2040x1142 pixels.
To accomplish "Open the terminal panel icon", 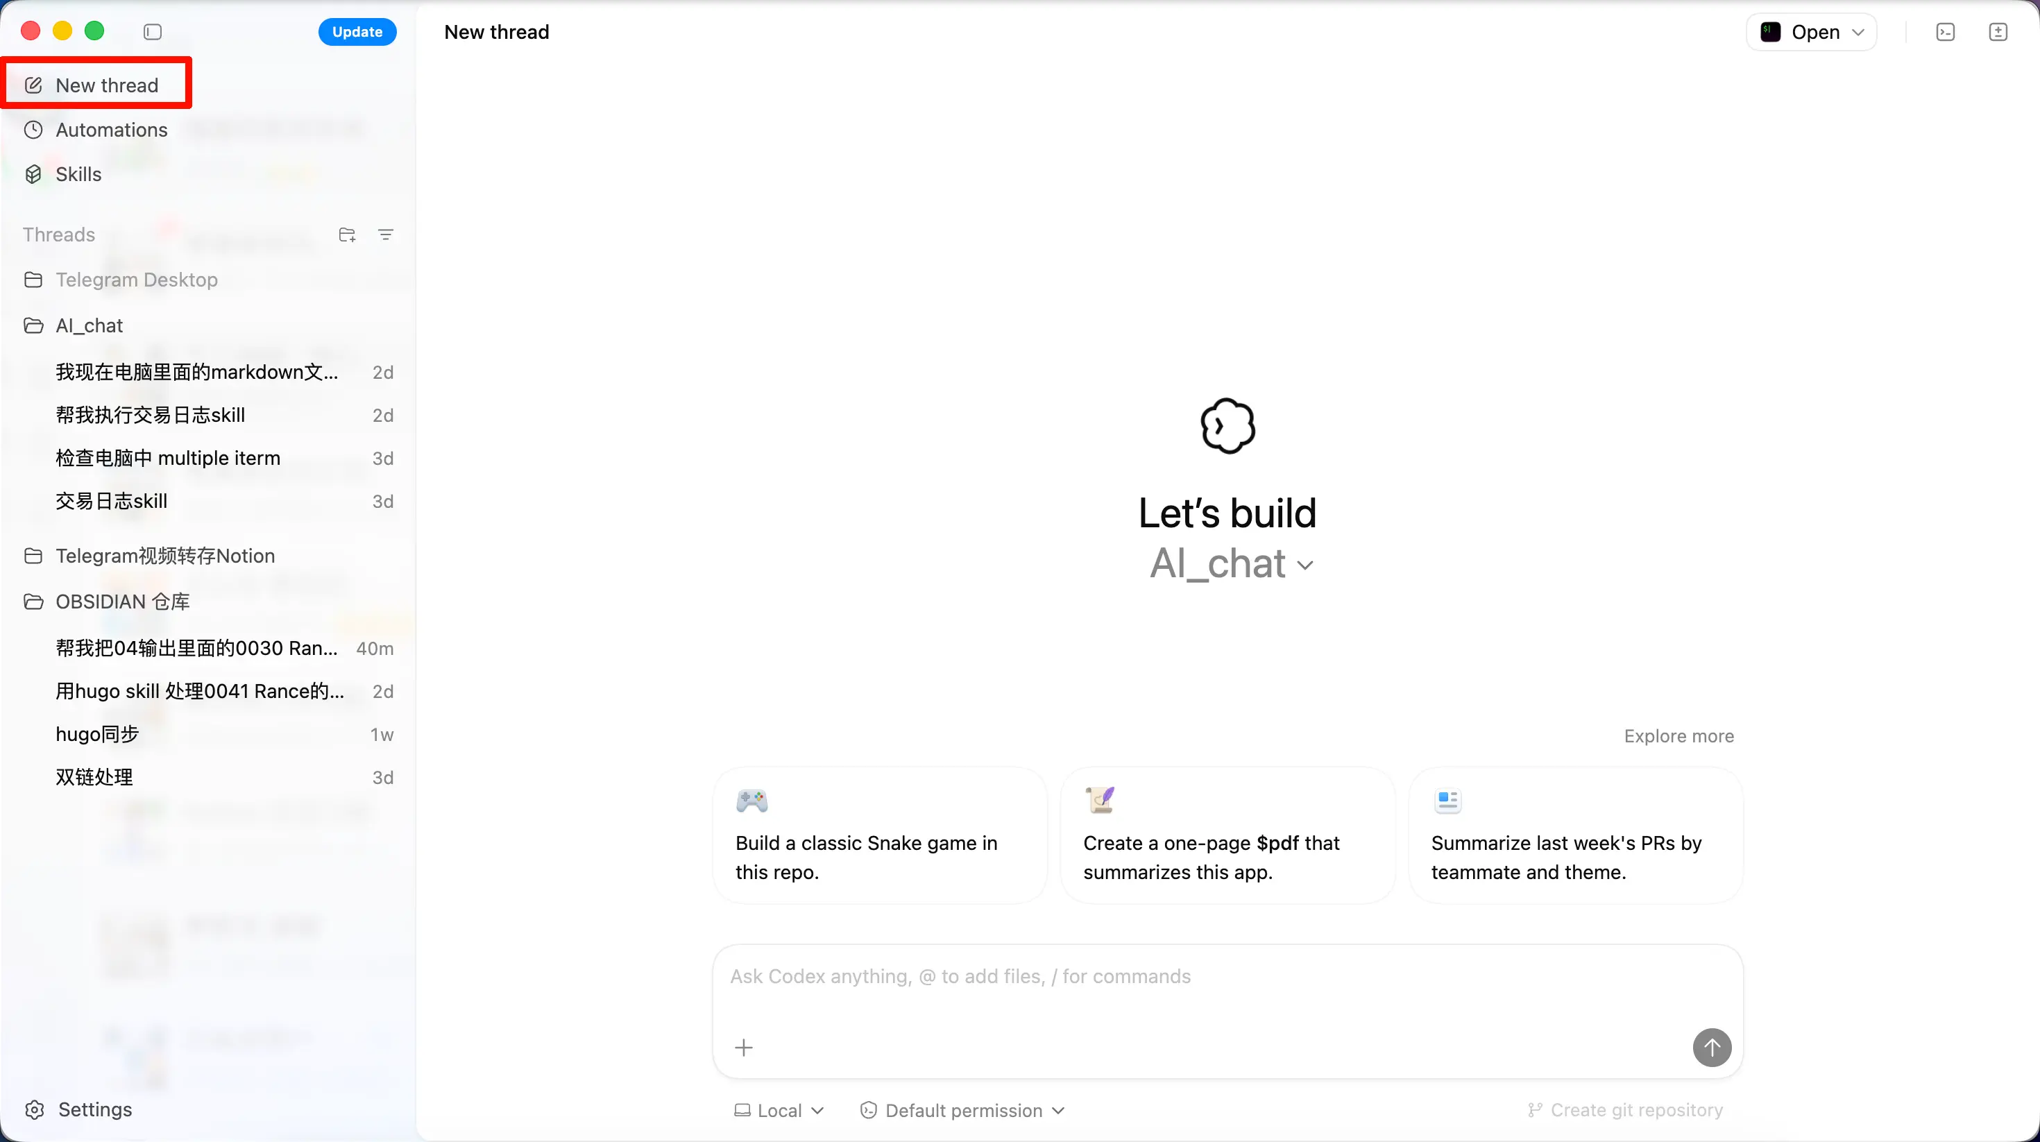I will pyautogui.click(x=1945, y=32).
